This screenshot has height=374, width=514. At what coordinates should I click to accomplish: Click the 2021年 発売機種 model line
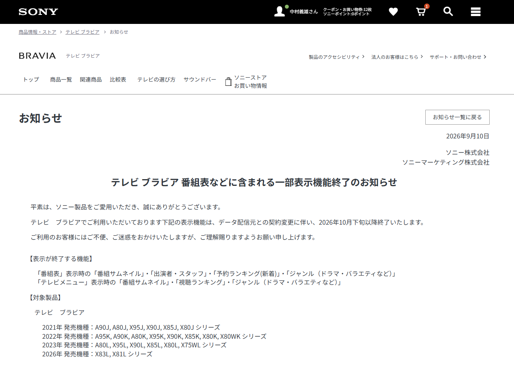click(x=131, y=327)
